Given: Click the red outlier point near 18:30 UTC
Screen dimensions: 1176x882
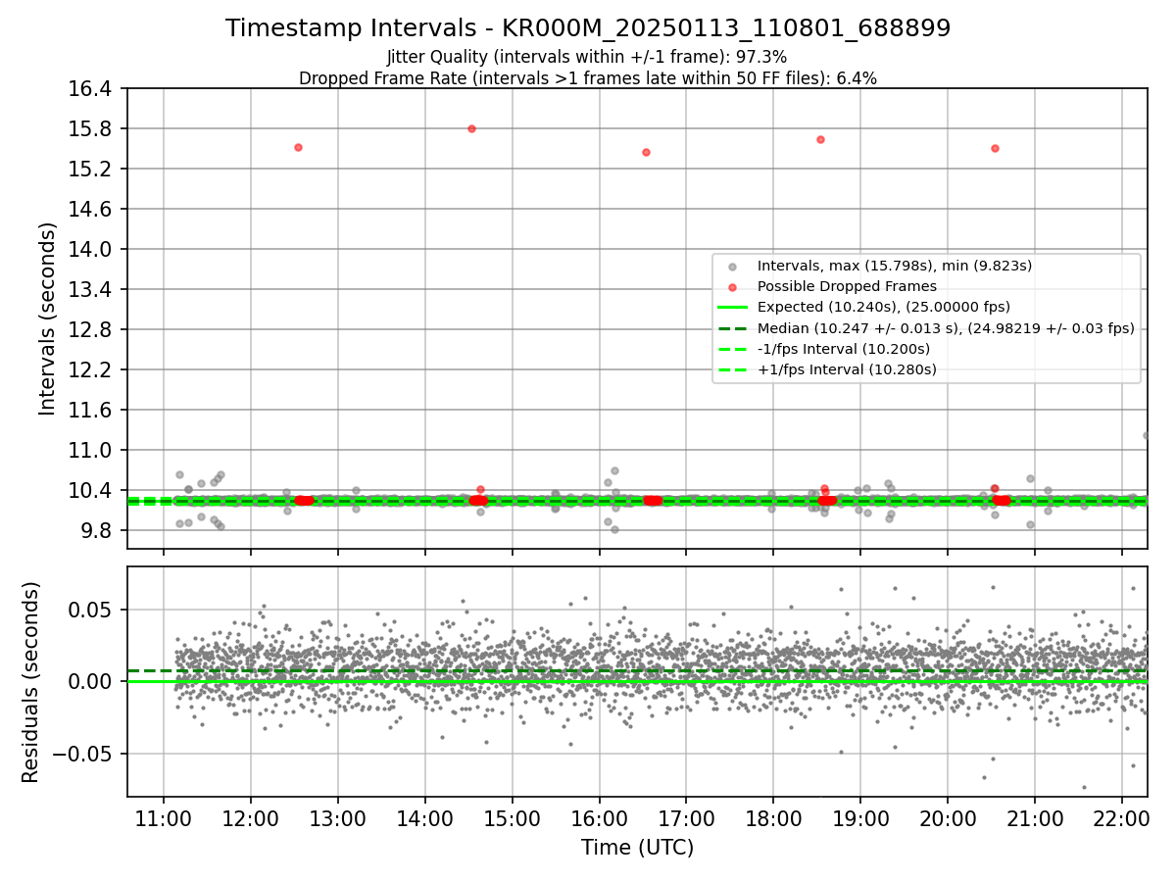Looking at the screenshot, I should pyautogui.click(x=820, y=139).
